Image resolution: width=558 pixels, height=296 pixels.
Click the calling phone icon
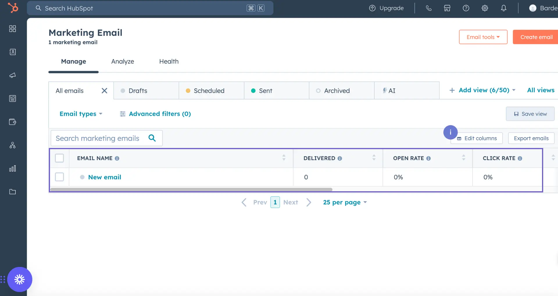click(x=429, y=8)
